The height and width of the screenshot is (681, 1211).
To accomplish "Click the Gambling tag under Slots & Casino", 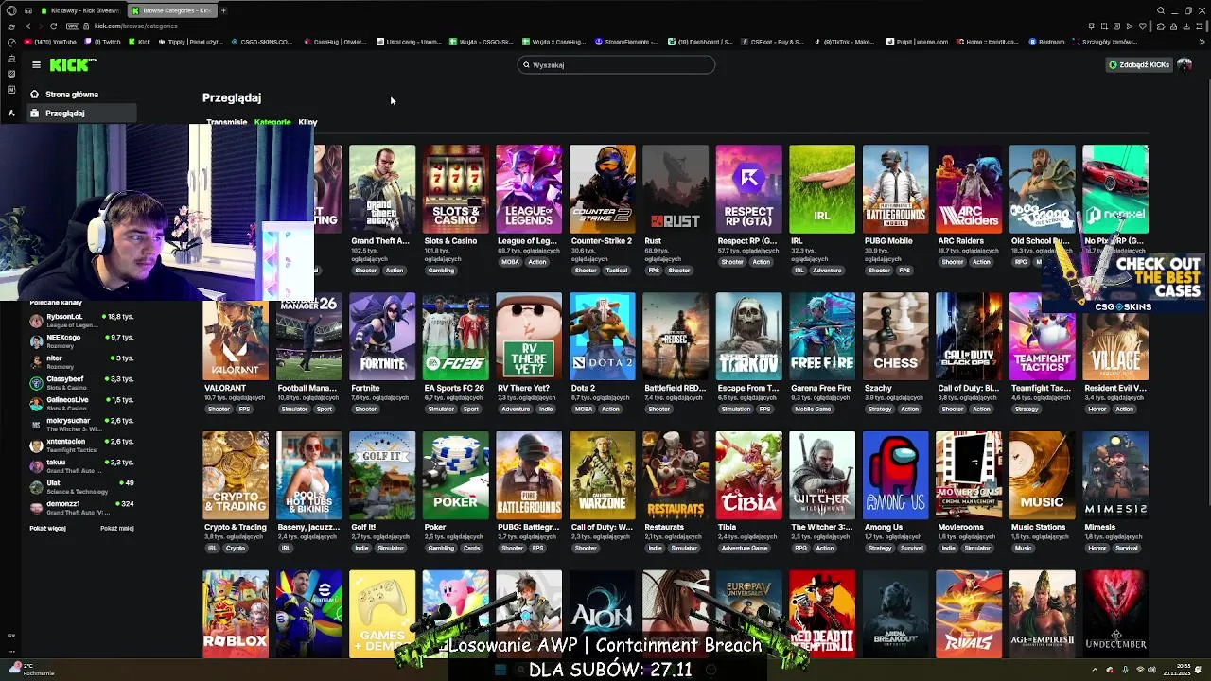I will click(x=441, y=271).
